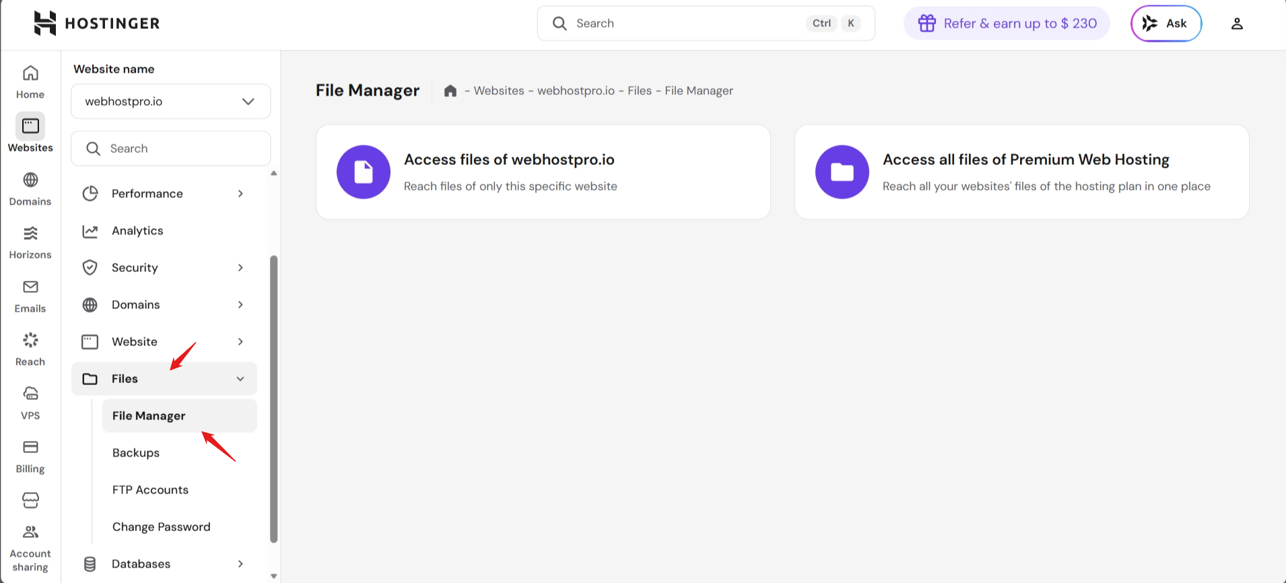Click the Analytics chart icon
The image size is (1286, 583).
coord(90,231)
